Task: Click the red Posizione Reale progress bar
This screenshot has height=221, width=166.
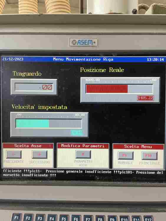Action: [x=119, y=89]
